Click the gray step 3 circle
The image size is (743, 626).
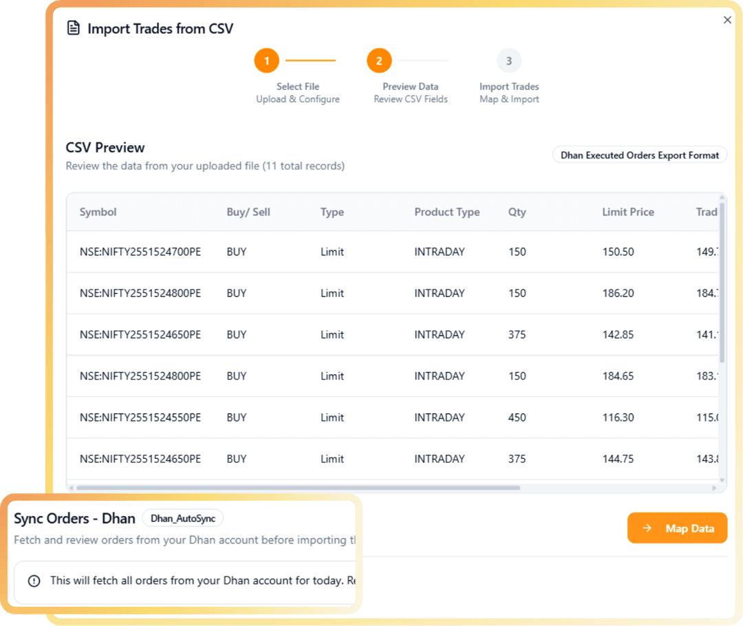pyautogui.click(x=509, y=61)
